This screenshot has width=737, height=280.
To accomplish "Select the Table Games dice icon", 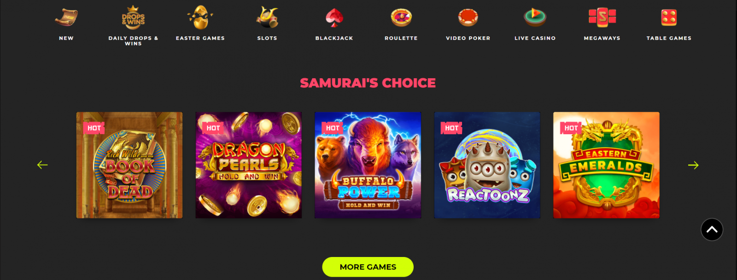I will 669,17.
